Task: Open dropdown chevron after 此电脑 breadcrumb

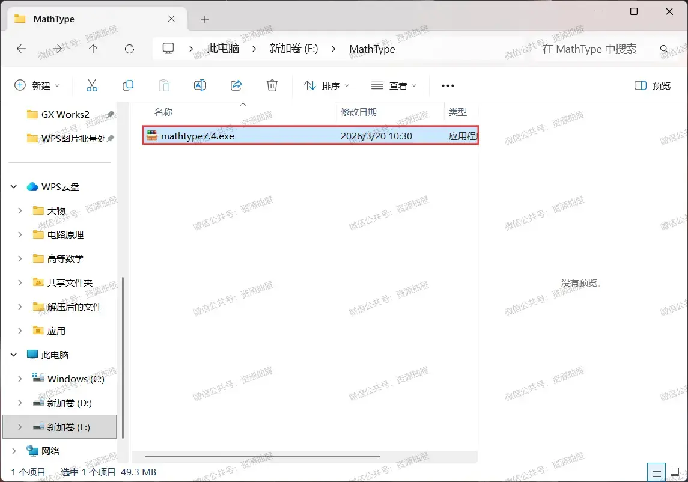Action: click(x=255, y=49)
